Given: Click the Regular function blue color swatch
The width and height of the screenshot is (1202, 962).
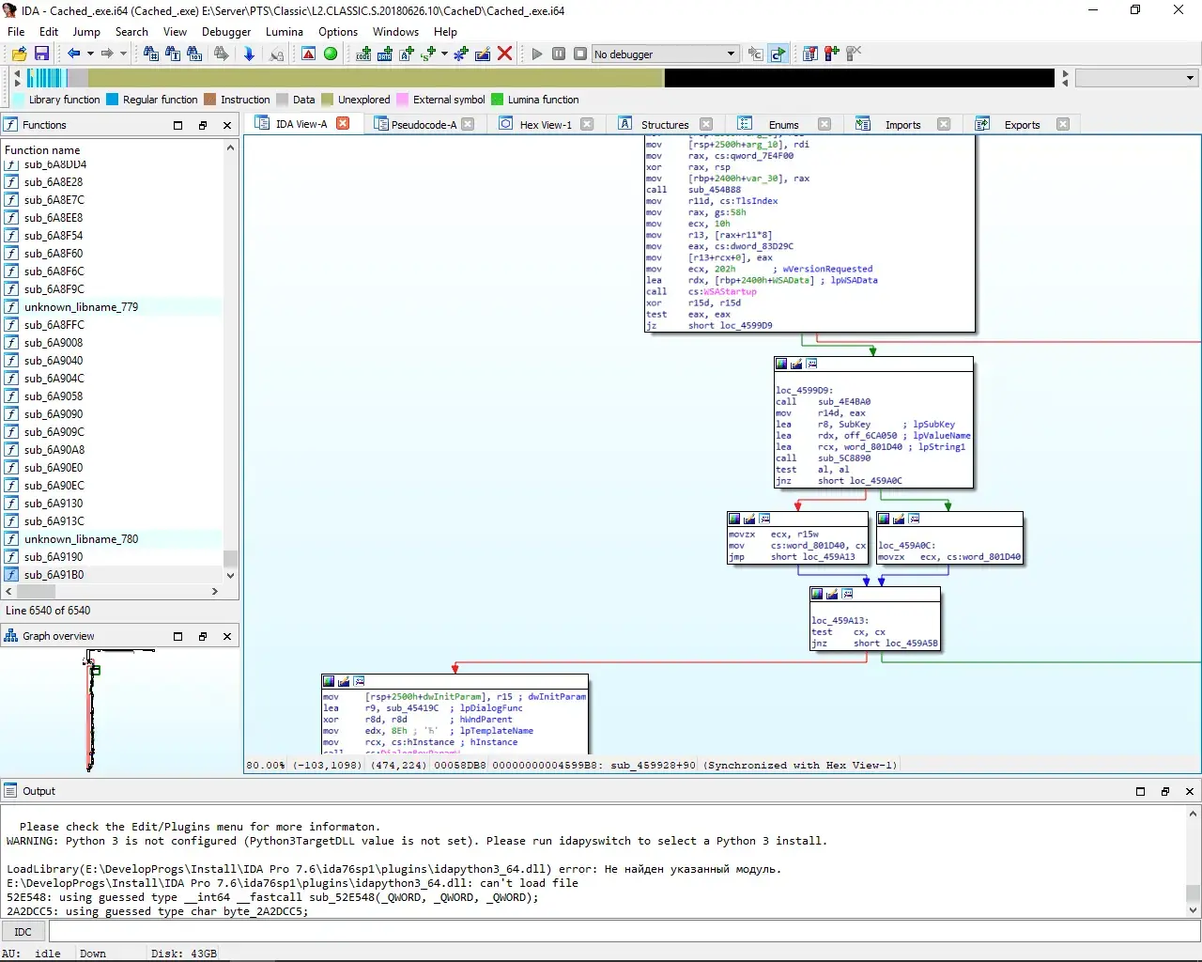Looking at the screenshot, I should (113, 100).
